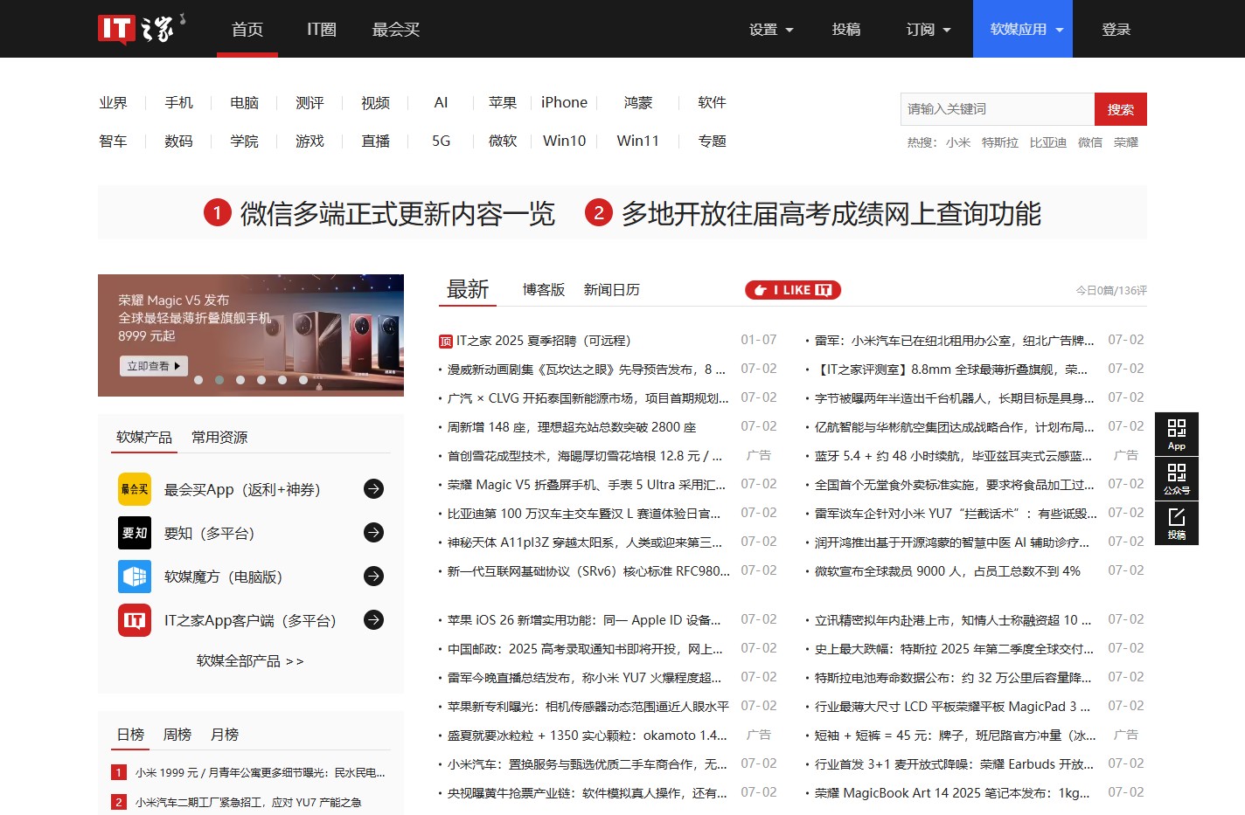Open article 周新增 148 座 理想超充站
Viewport: 1245px width, 815px height.
(572, 427)
